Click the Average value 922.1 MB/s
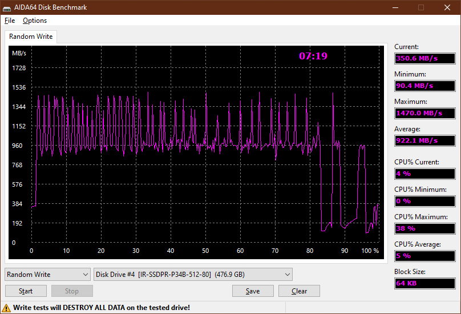Viewport: 461px width, 314px height. click(x=425, y=140)
